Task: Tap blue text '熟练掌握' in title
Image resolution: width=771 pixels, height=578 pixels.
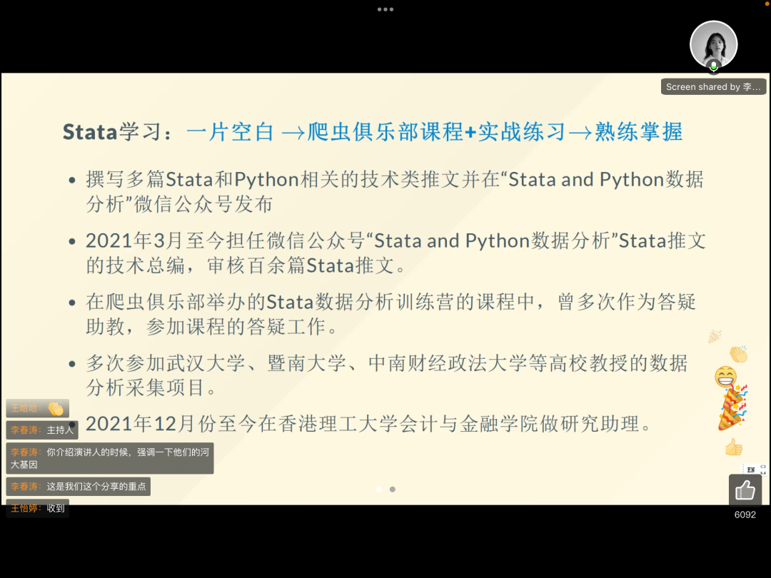Action: (x=639, y=132)
